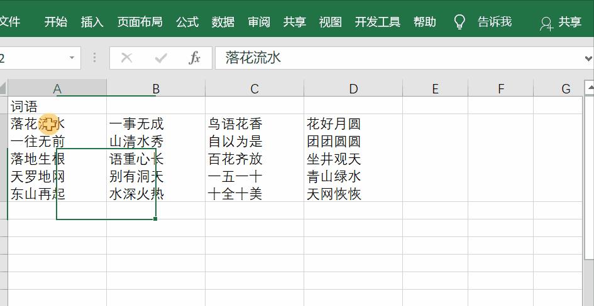The image size is (594, 306).
Task: Click the enter checkmark in formula bar
Action: (161, 58)
